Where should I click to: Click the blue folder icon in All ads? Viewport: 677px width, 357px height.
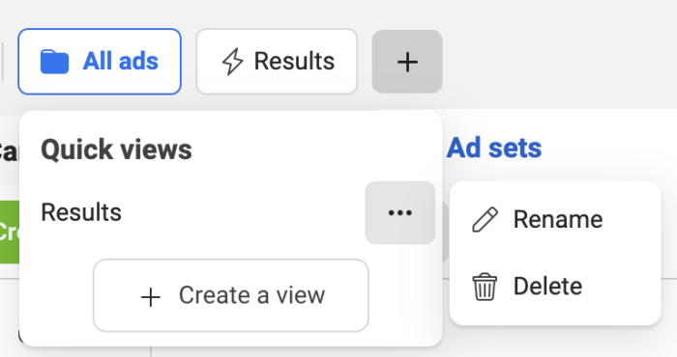(x=54, y=62)
